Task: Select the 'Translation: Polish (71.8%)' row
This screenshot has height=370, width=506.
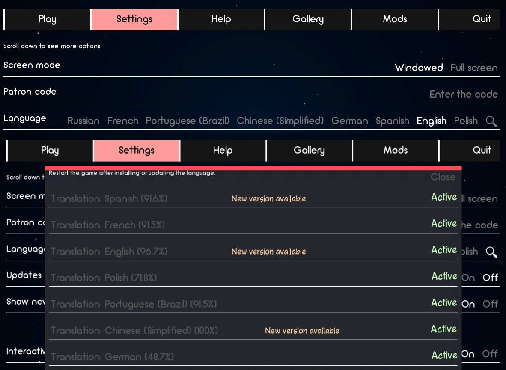Action: pyautogui.click(x=253, y=278)
